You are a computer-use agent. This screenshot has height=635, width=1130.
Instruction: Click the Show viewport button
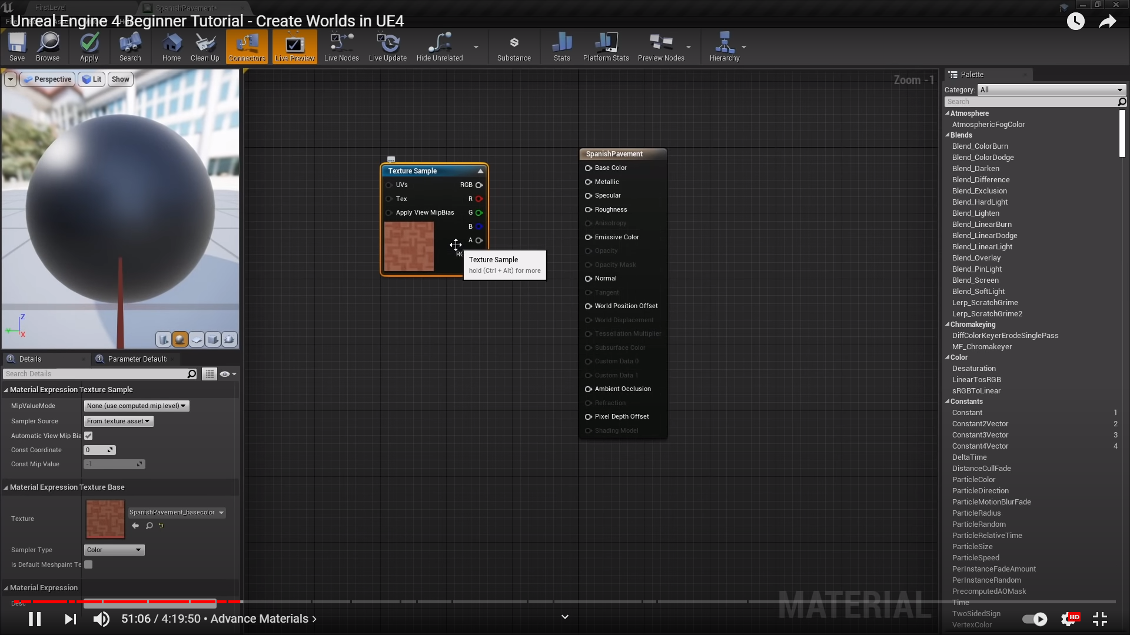(x=120, y=79)
